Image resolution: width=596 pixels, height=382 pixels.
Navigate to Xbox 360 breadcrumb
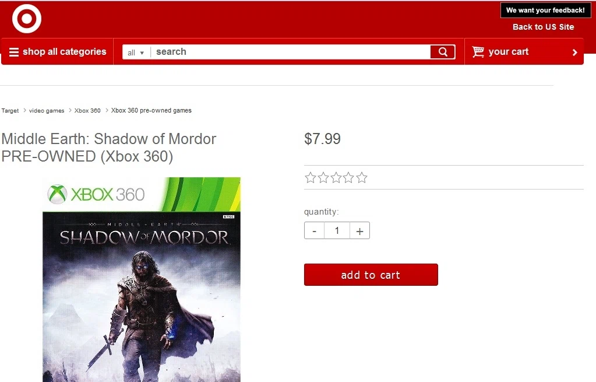click(x=87, y=111)
